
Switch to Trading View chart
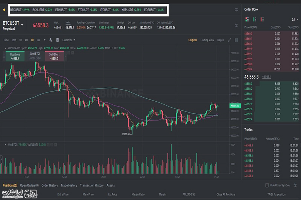[207, 40]
